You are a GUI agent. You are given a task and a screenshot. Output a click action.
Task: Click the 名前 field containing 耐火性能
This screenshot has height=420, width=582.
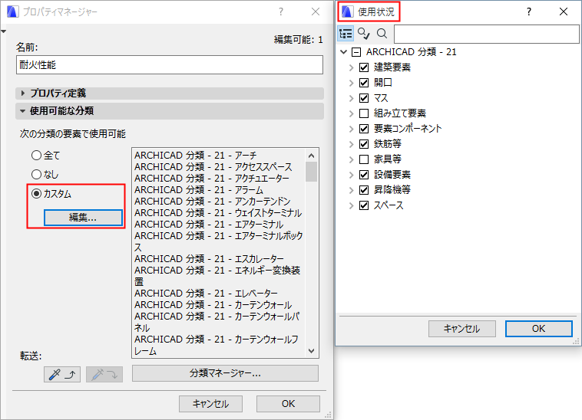170,65
